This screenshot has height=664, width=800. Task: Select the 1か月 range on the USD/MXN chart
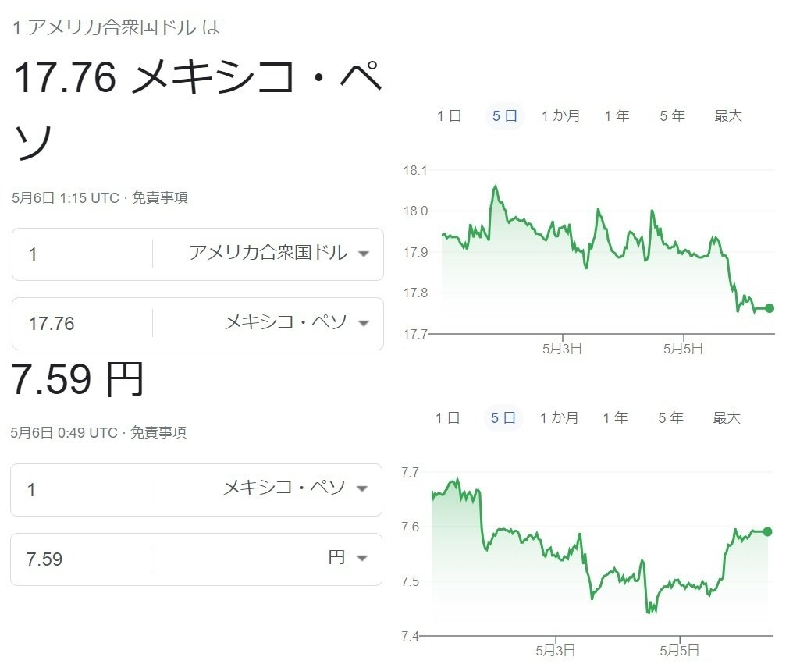pos(560,115)
